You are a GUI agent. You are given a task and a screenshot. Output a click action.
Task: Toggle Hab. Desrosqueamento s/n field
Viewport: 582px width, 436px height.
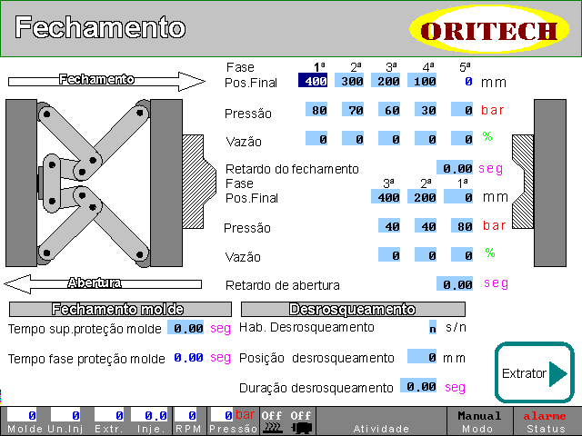pyautogui.click(x=432, y=327)
